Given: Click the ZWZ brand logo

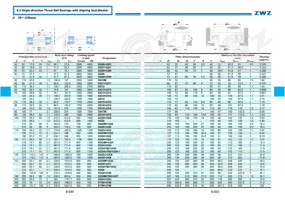Looking at the screenshot, I should tap(263, 13).
